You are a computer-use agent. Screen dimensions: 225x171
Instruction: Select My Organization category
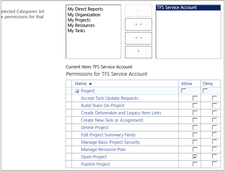pos(84,15)
